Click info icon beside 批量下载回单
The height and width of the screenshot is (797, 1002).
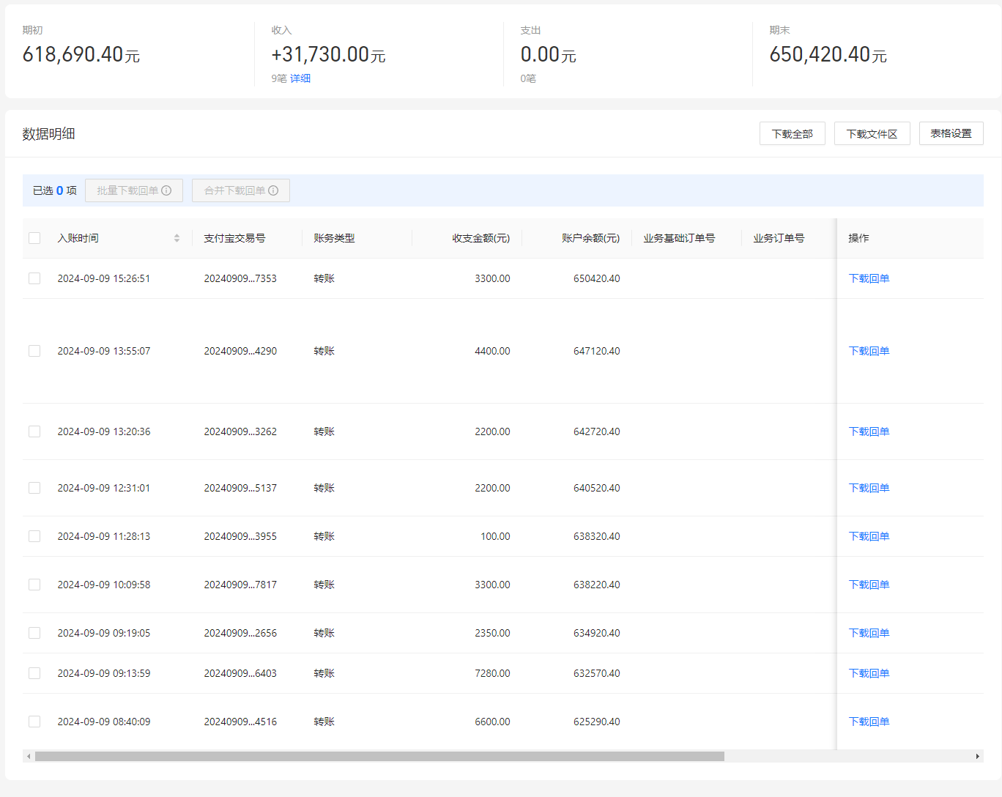(x=166, y=190)
